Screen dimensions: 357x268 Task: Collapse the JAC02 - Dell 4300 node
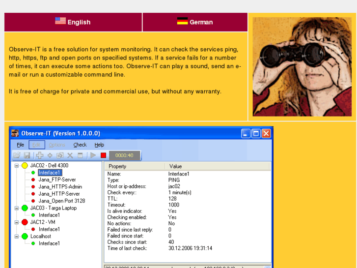pyautogui.click(x=17, y=166)
